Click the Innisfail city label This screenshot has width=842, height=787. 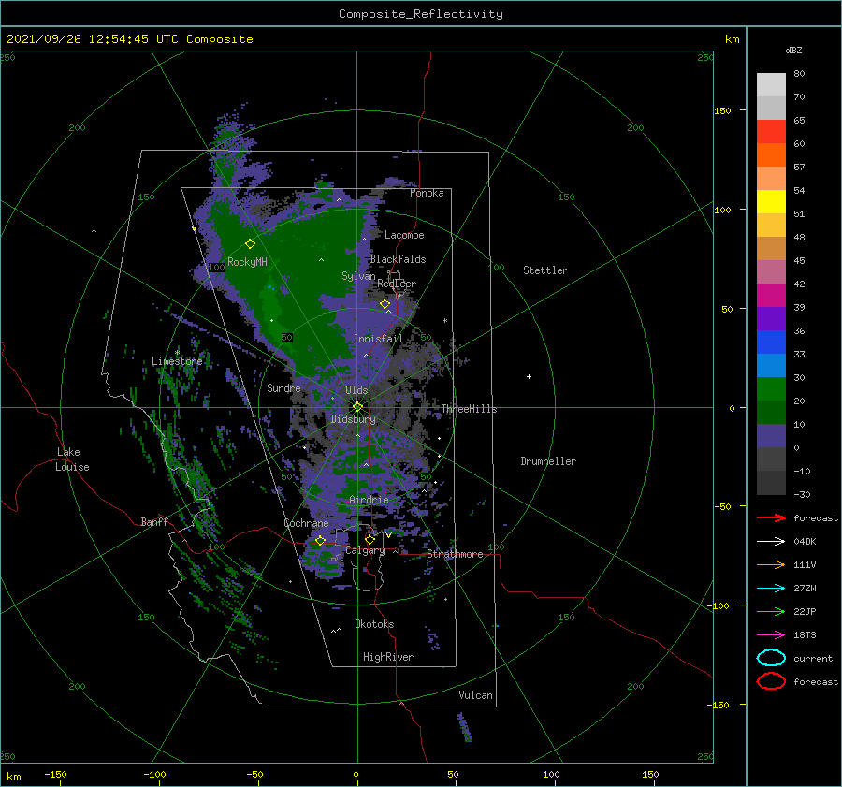(378, 339)
